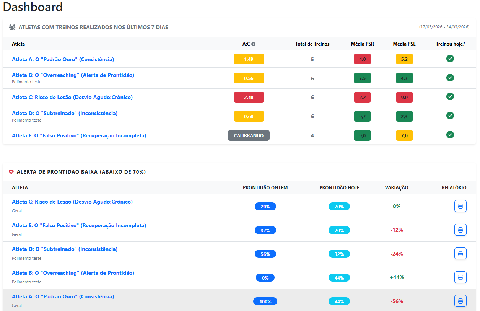Click the Prontidão Hoje column header

point(339,188)
